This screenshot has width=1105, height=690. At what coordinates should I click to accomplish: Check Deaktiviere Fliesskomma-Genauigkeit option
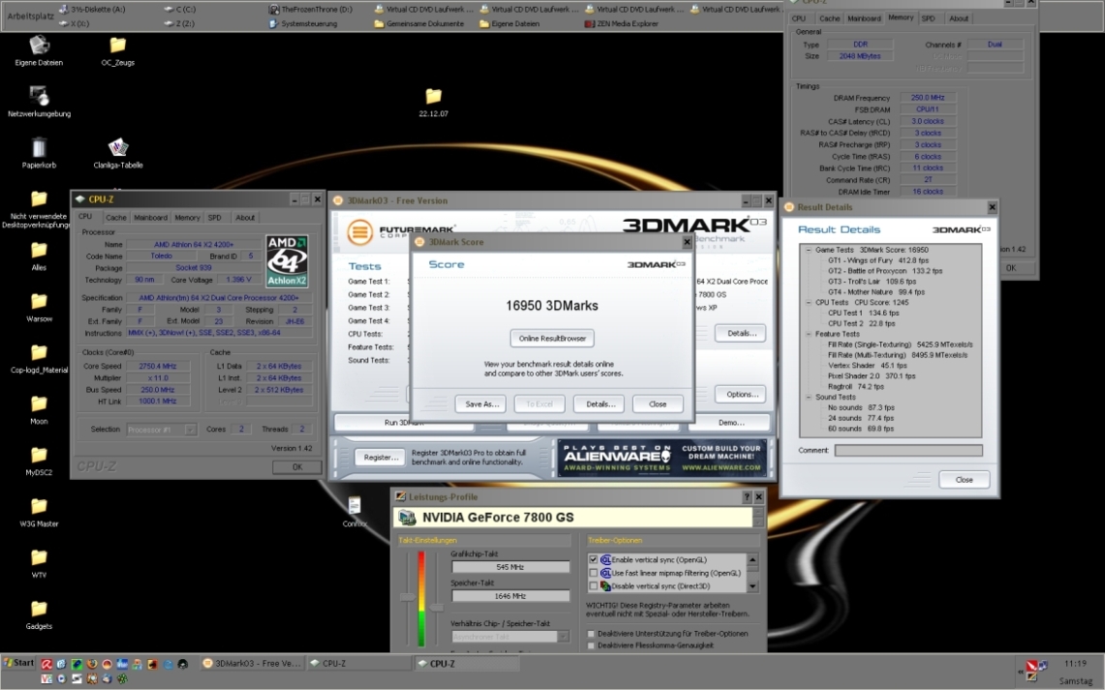click(x=592, y=645)
